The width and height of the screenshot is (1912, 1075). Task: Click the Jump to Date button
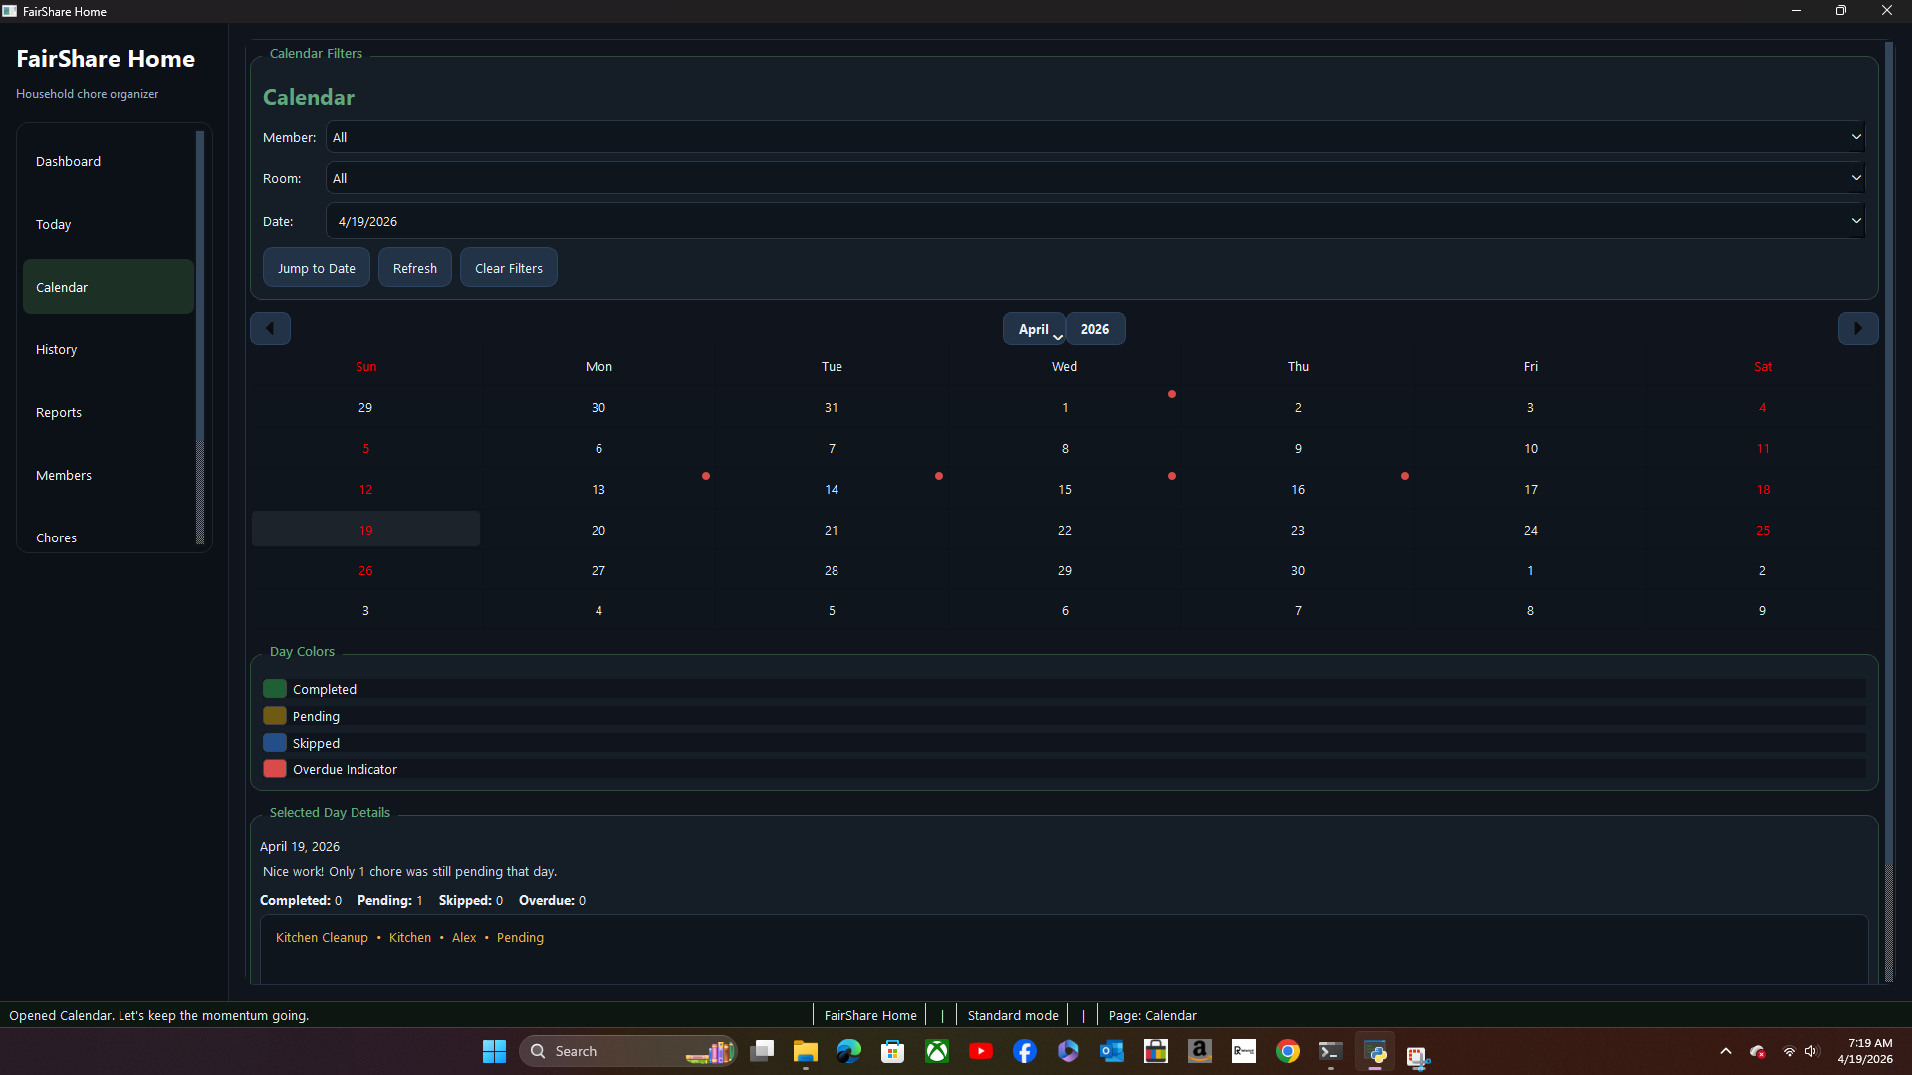click(316, 267)
